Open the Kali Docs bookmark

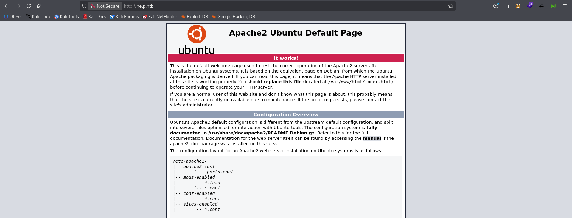click(x=94, y=17)
